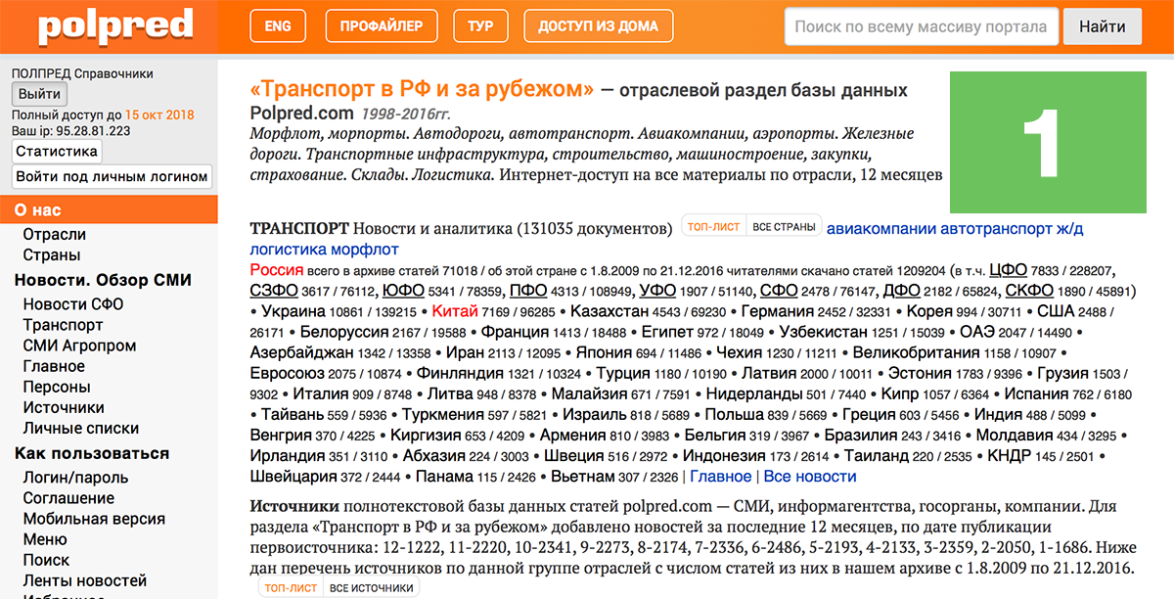
Task: Open Страны in the sidebar
Action: point(52,255)
